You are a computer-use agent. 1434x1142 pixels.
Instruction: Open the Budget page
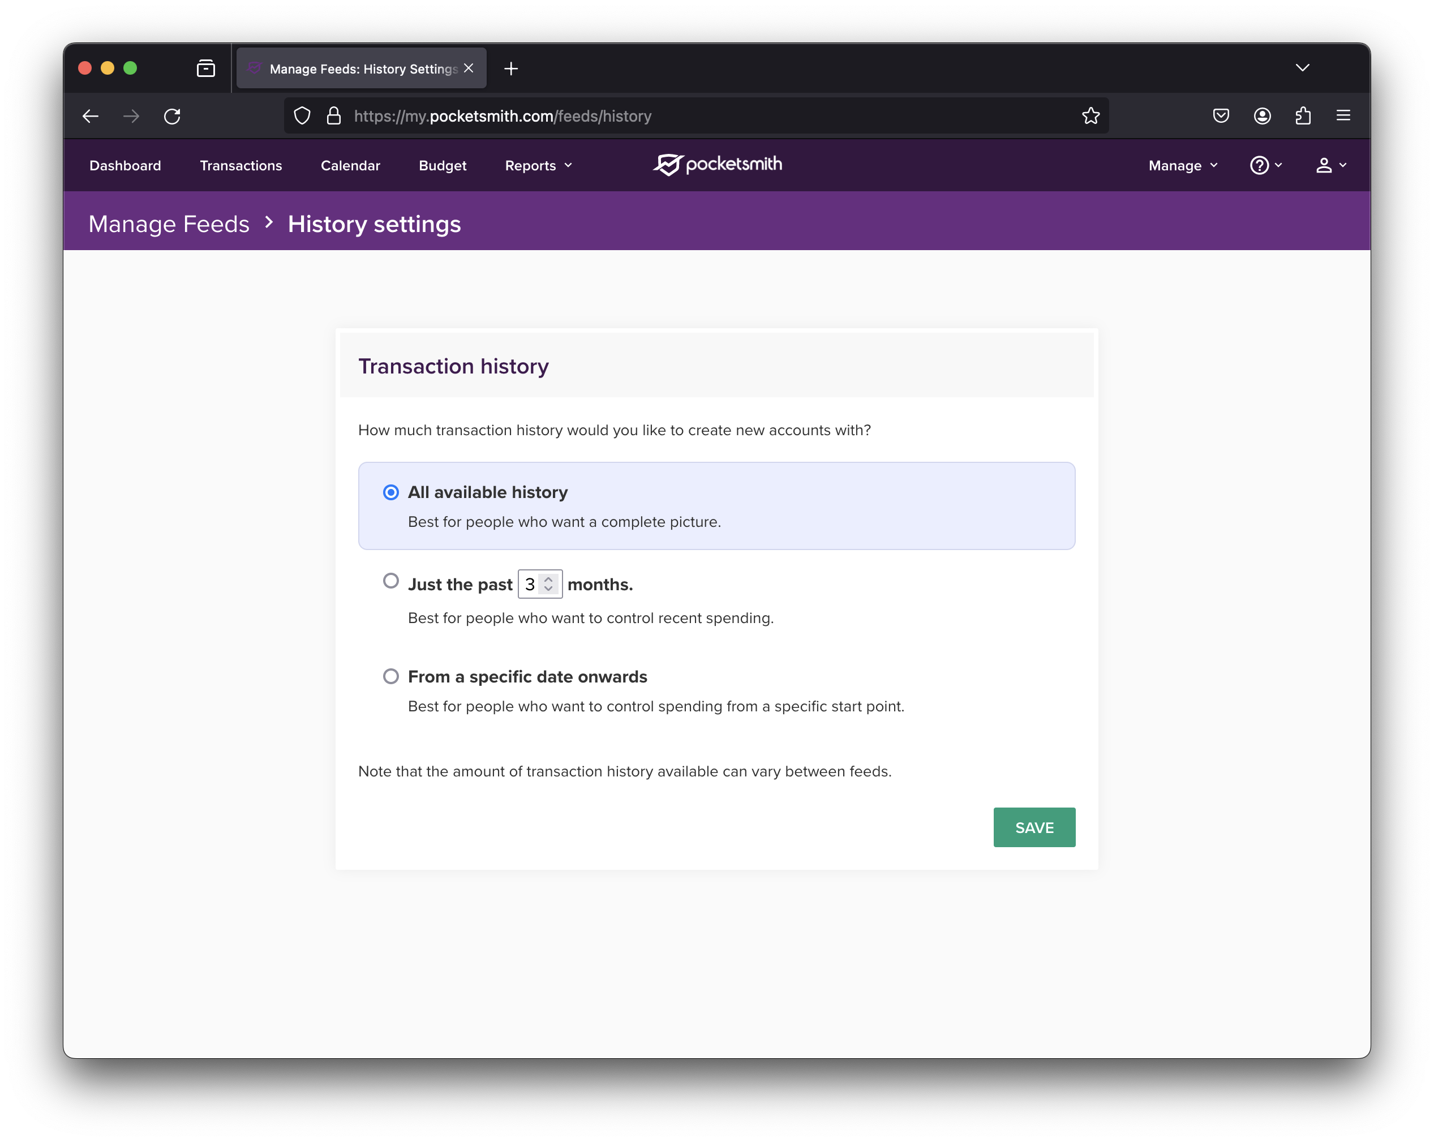click(443, 166)
